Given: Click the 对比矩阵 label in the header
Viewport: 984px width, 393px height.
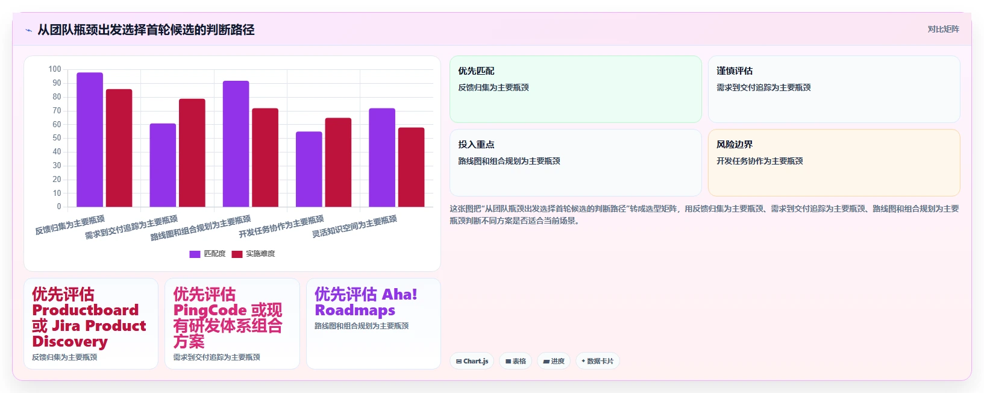Looking at the screenshot, I should click(943, 29).
